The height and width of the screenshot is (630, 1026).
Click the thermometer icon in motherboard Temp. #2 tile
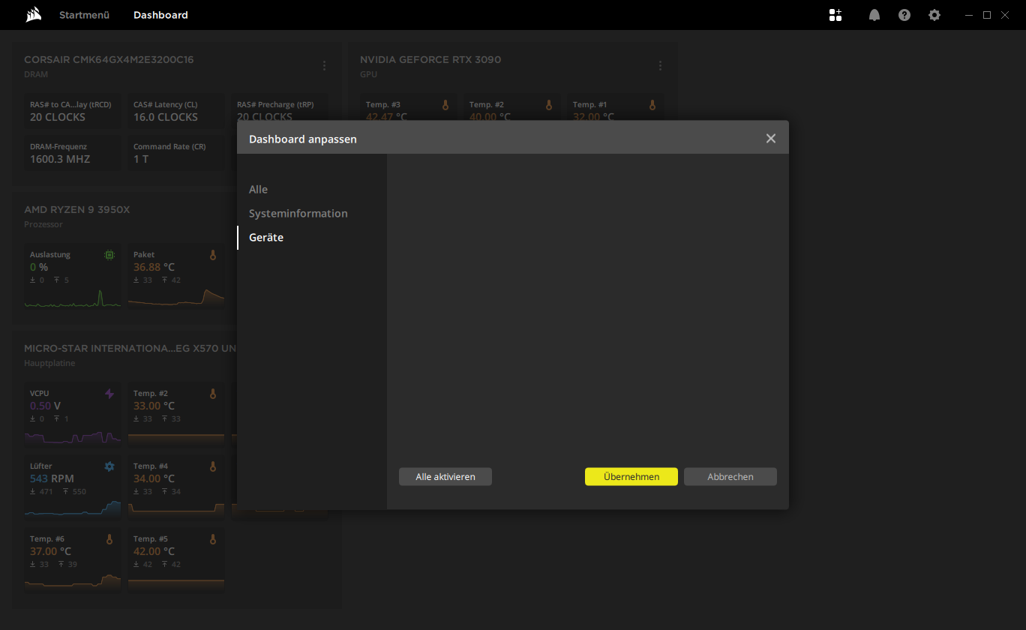click(213, 394)
